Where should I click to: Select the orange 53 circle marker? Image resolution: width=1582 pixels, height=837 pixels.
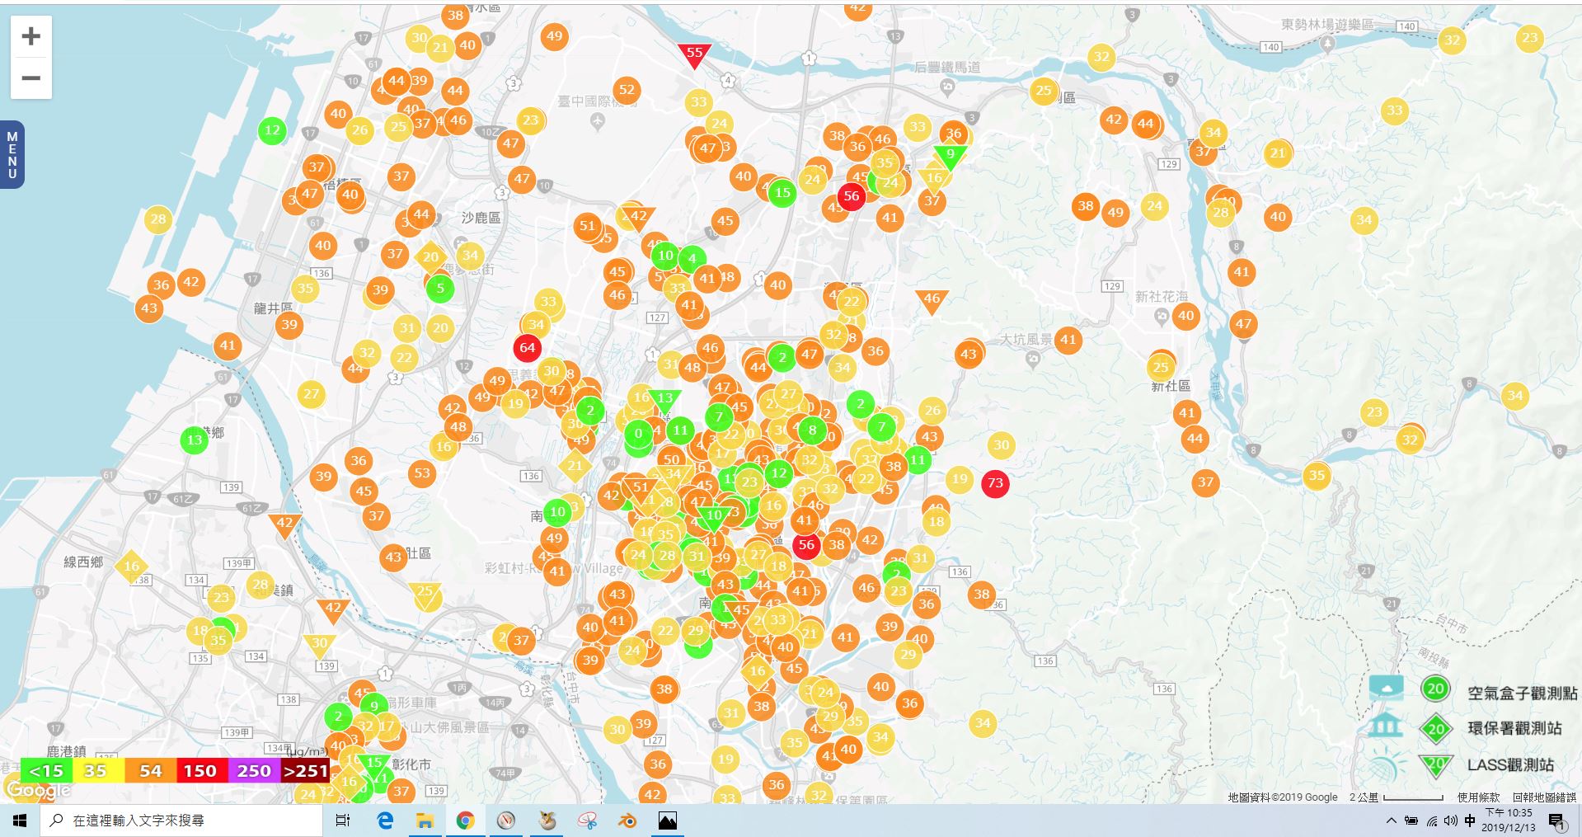[x=422, y=473]
